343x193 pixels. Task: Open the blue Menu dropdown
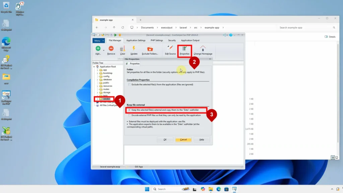click(x=98, y=41)
